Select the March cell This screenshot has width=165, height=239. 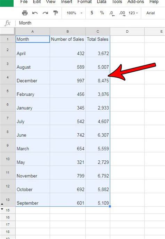[x=33, y=145]
